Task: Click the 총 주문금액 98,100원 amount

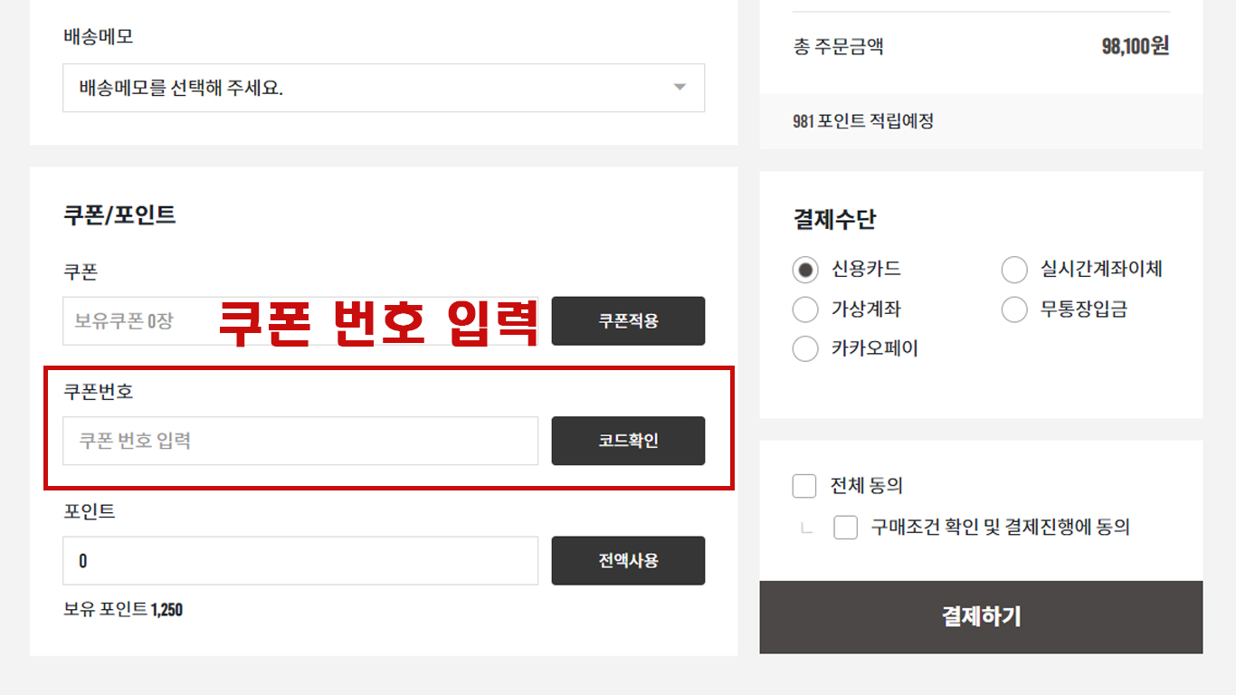Action: point(1135,46)
